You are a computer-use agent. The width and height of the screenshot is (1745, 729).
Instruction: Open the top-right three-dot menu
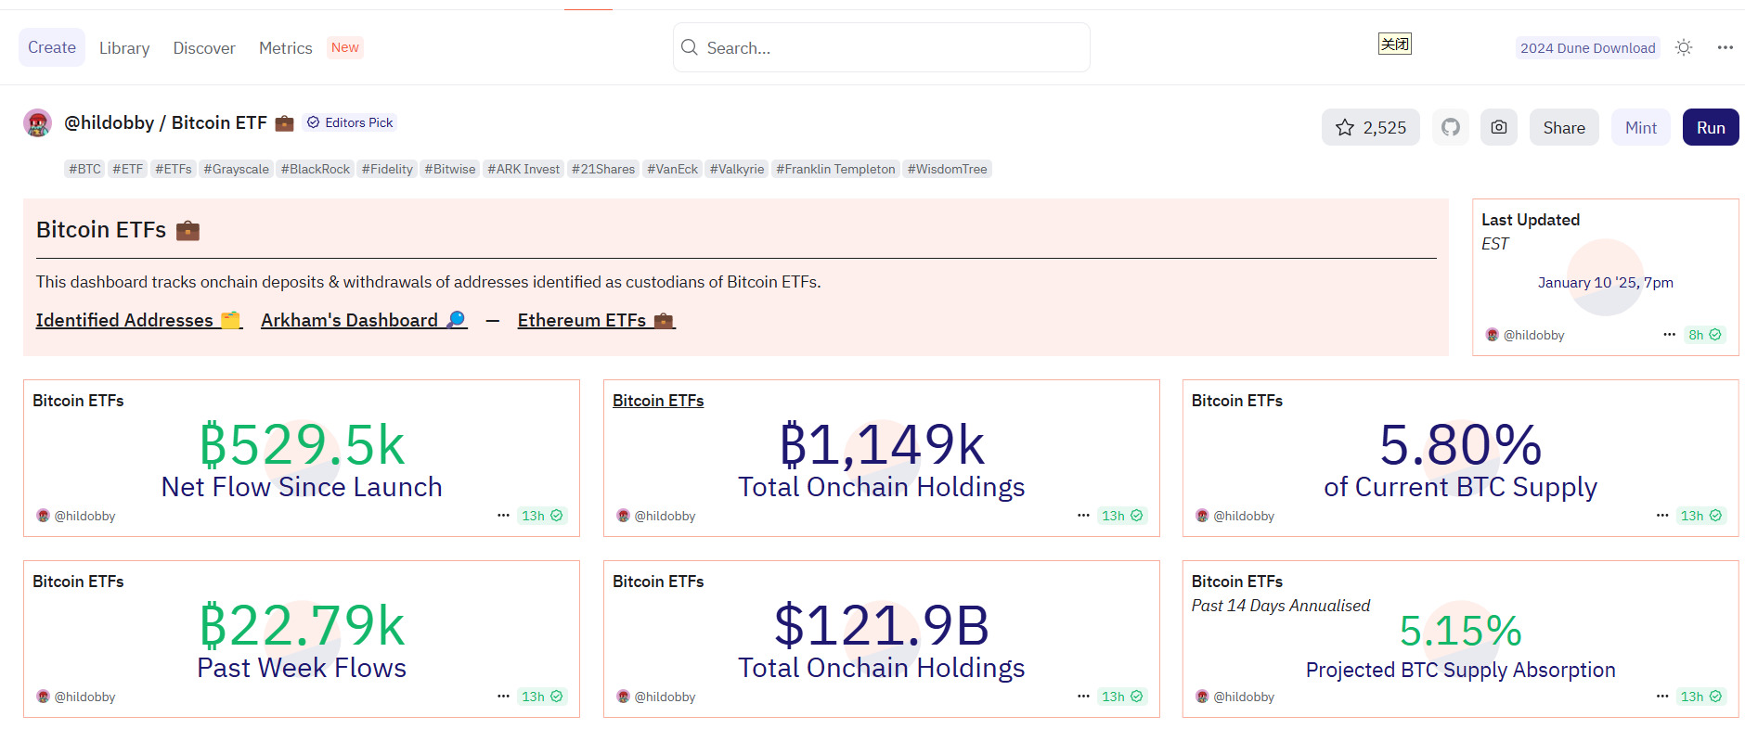[1726, 47]
